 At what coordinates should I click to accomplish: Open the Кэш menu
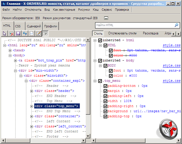(96, 9)
